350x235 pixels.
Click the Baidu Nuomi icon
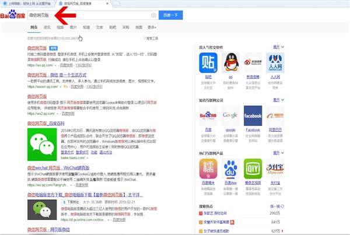click(x=208, y=169)
